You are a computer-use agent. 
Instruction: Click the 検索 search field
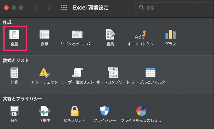174,8
